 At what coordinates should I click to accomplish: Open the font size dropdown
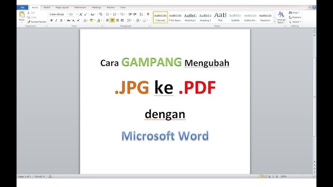coord(77,15)
